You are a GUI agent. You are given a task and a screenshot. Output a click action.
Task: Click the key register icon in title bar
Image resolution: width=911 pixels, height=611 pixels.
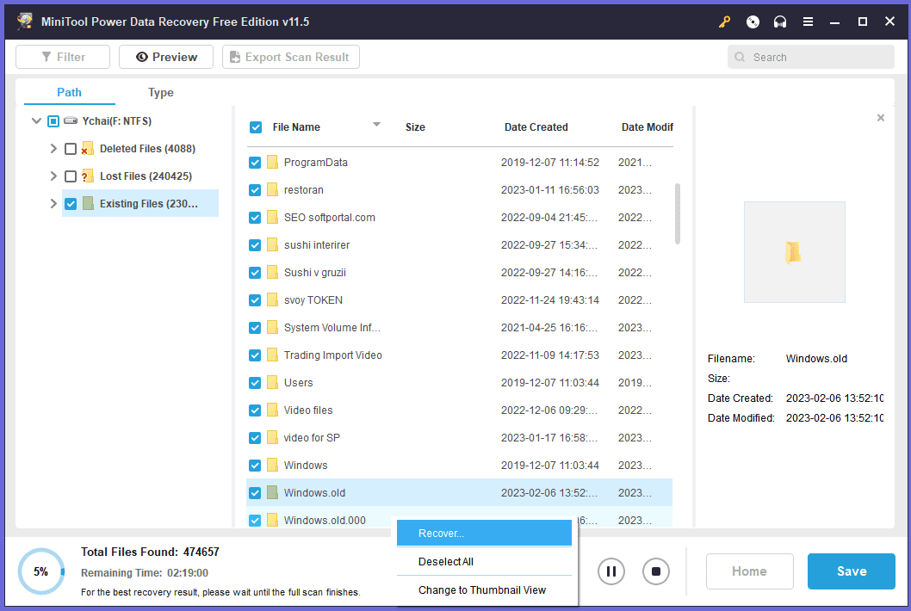tap(724, 22)
